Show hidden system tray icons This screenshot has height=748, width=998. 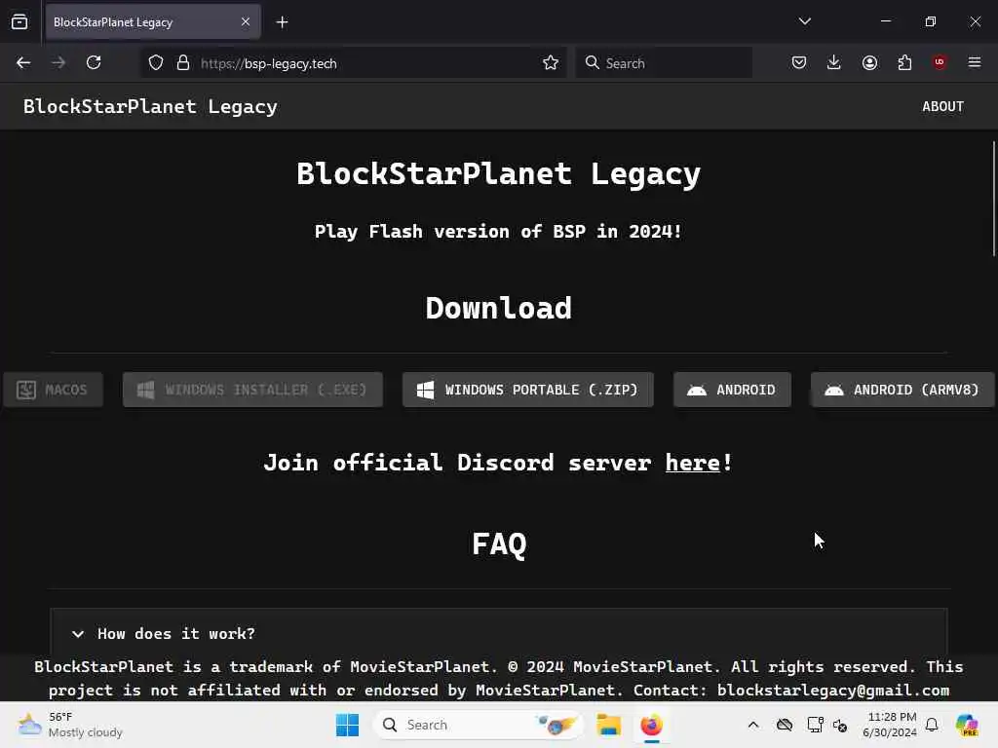[x=753, y=725]
